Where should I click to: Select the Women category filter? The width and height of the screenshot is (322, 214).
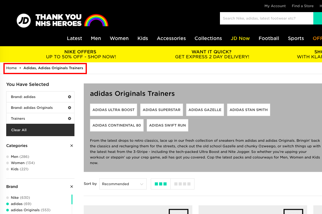pyautogui.click(x=20, y=163)
